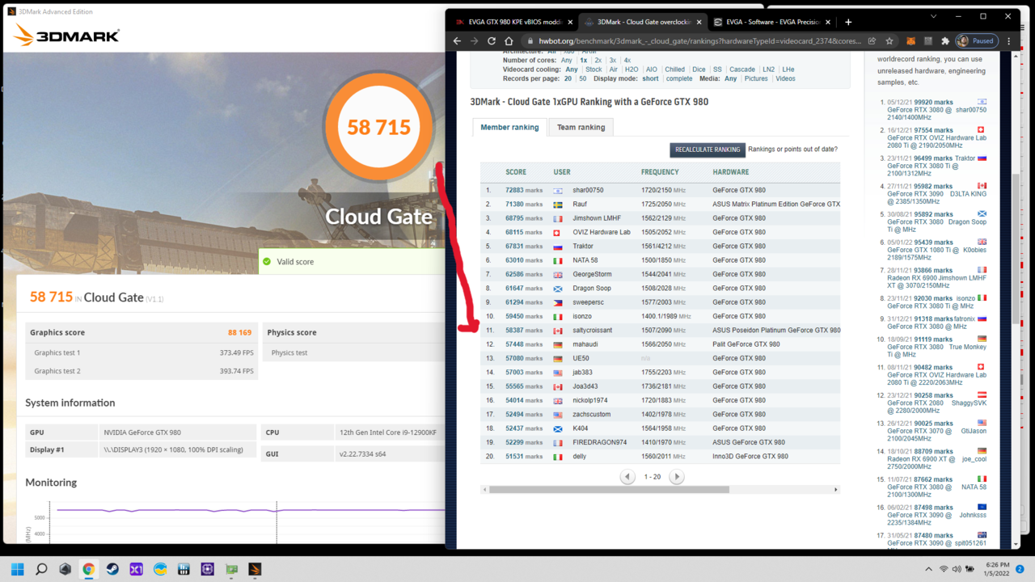
Task: Open the Chrome extensions puzzle icon
Action: (944, 41)
